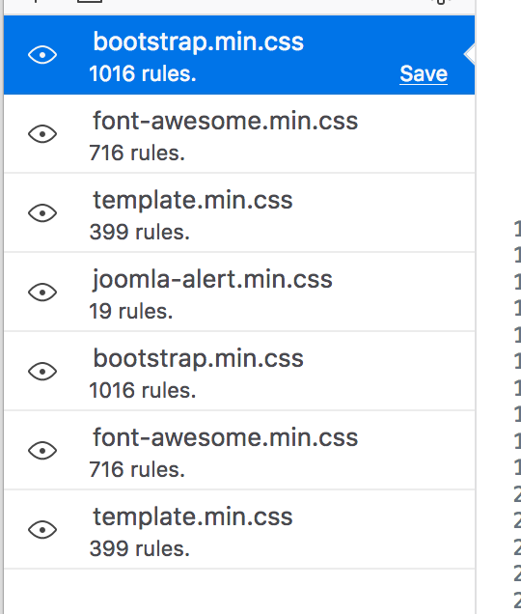Open the last template.min.css stylesheet in the list
Viewport: 521px width, 614px height.
tap(193, 516)
